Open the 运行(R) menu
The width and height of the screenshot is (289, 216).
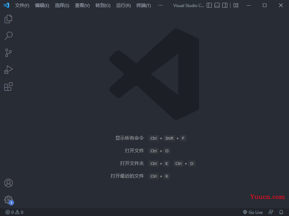click(123, 6)
